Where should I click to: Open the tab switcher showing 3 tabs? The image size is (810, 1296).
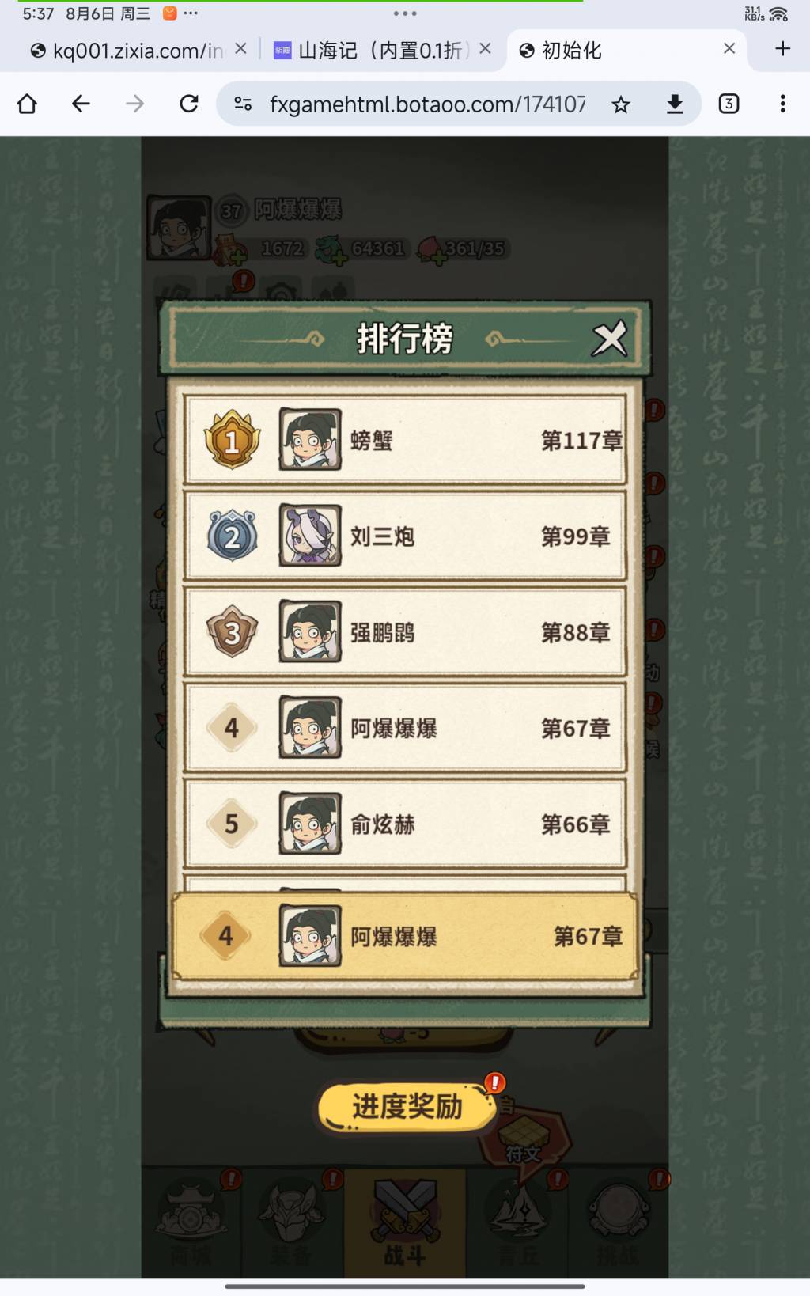coord(729,104)
